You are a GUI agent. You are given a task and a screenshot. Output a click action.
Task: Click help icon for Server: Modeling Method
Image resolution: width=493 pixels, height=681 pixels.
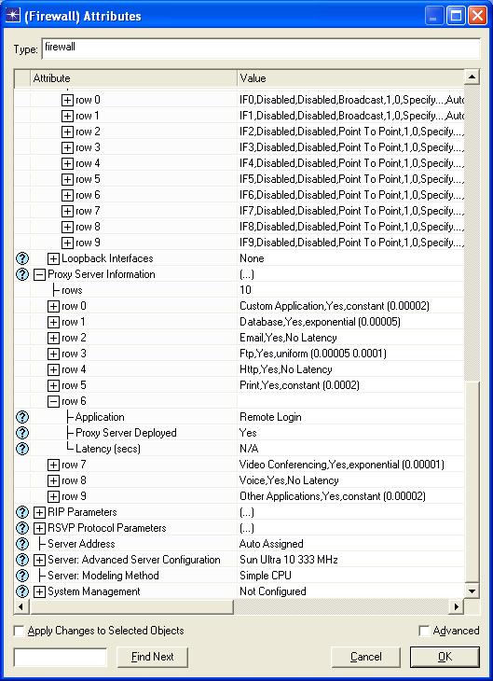pyautogui.click(x=22, y=576)
